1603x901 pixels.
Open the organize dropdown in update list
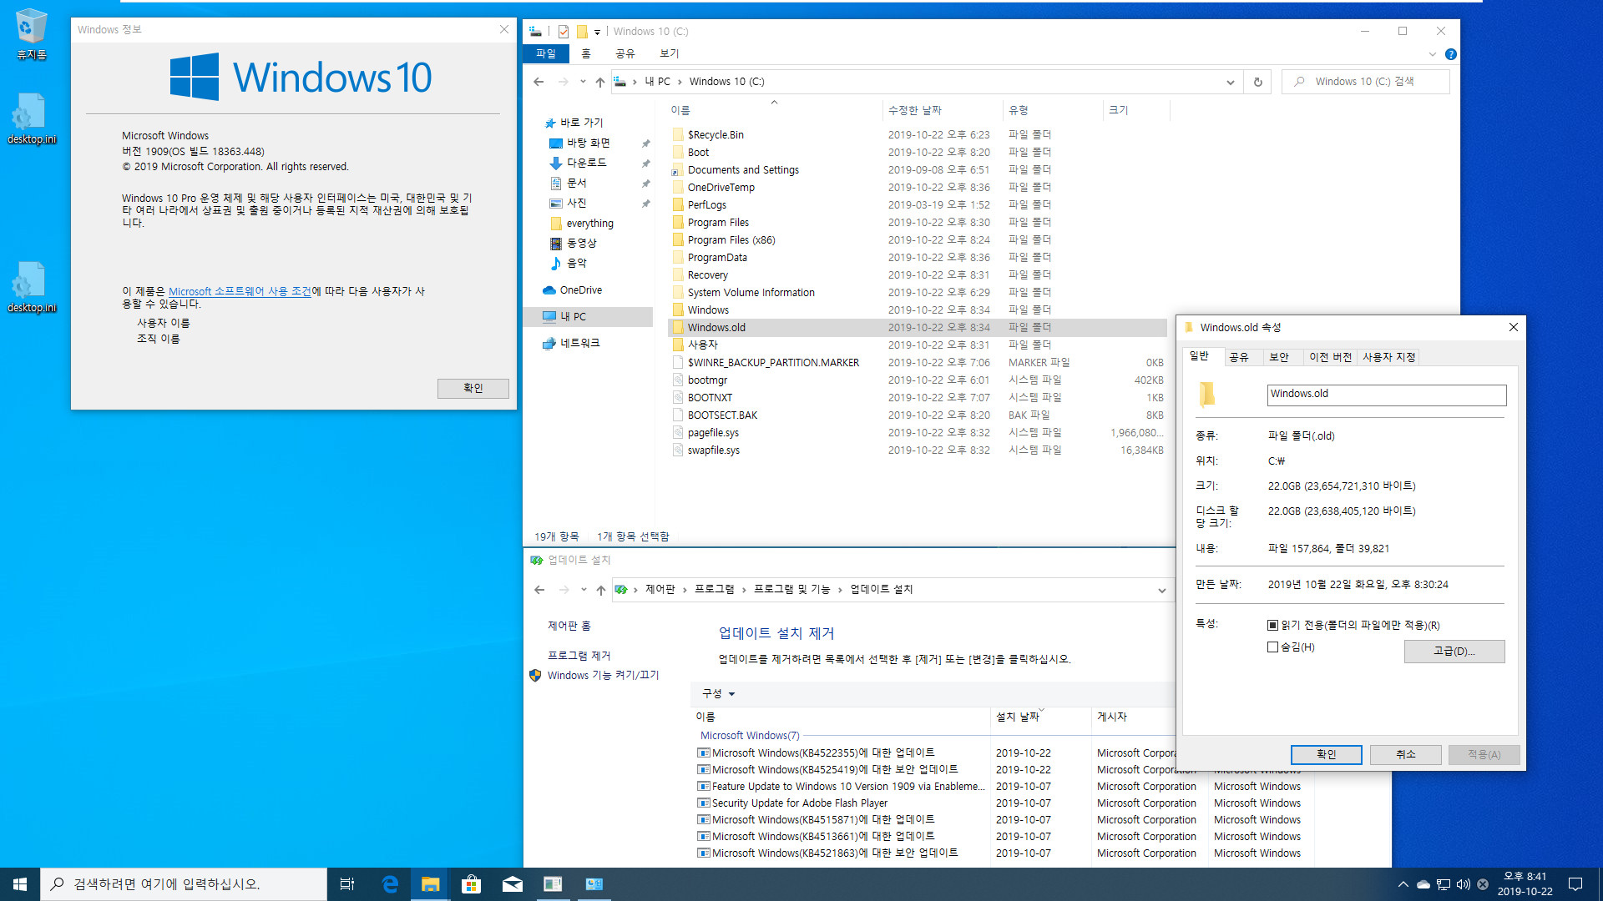718,693
